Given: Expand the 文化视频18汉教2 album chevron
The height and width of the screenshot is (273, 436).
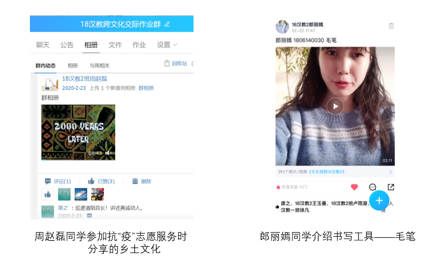Looking at the screenshot, I should (x=390, y=172).
